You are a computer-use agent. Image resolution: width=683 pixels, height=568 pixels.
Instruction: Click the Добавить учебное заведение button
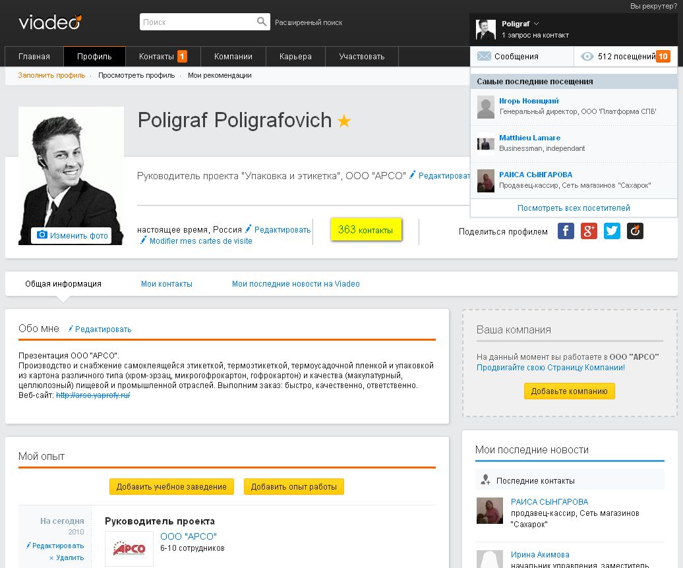tap(171, 487)
